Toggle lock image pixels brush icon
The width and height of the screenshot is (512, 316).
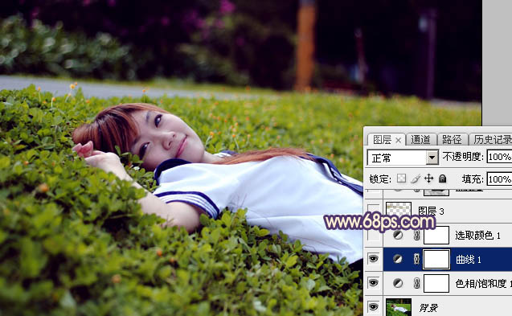tap(416, 179)
